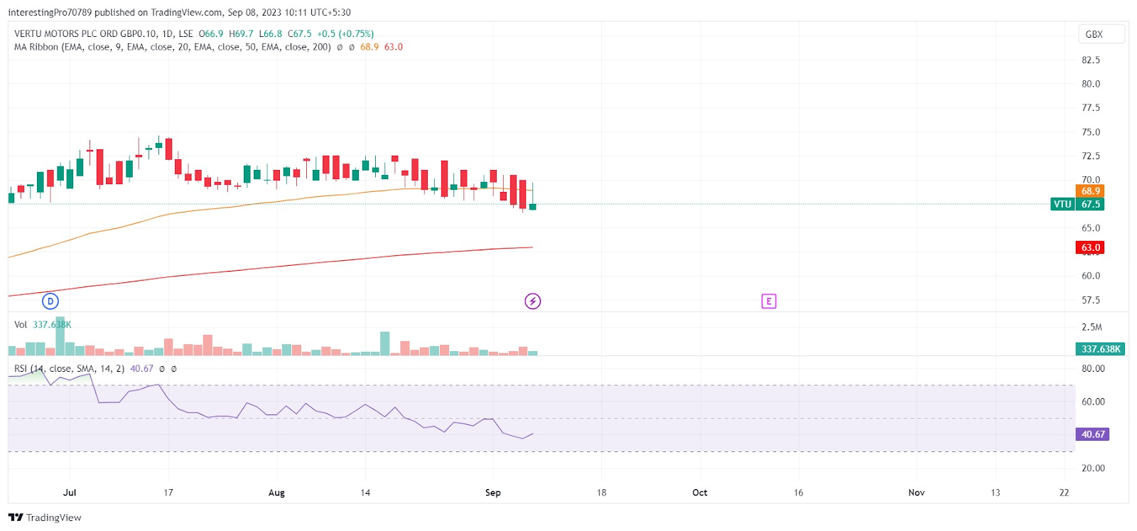Click the 82.5 price scale label
The width and height of the screenshot is (1137, 531).
(1091, 60)
